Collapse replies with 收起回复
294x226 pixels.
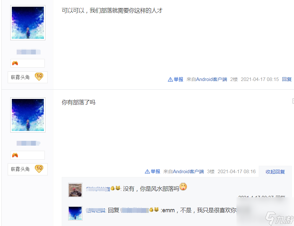point(275,172)
